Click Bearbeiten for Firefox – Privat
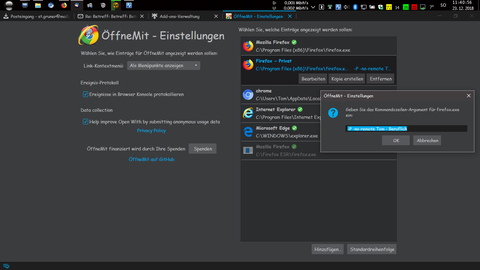Image resolution: width=480 pixels, height=270 pixels. (313, 79)
